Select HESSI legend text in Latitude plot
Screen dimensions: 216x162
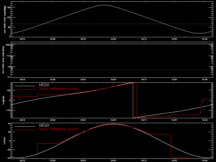coord(44,126)
